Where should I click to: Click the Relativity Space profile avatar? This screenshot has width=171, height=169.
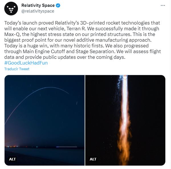[x=11, y=9]
